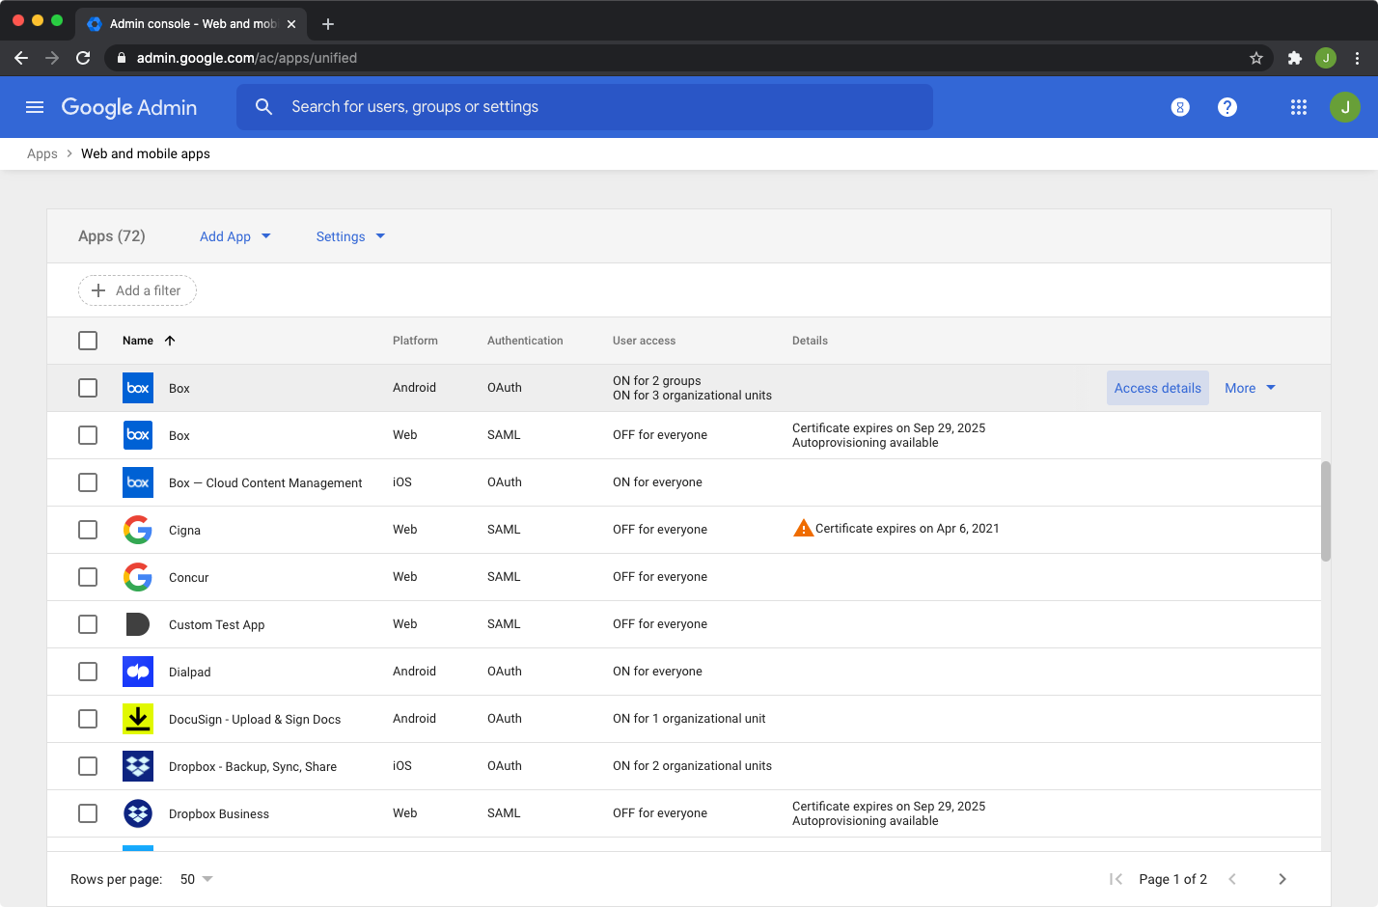Viewport: 1378px width, 907px height.
Task: Open the green J account avatar
Action: click(1345, 107)
